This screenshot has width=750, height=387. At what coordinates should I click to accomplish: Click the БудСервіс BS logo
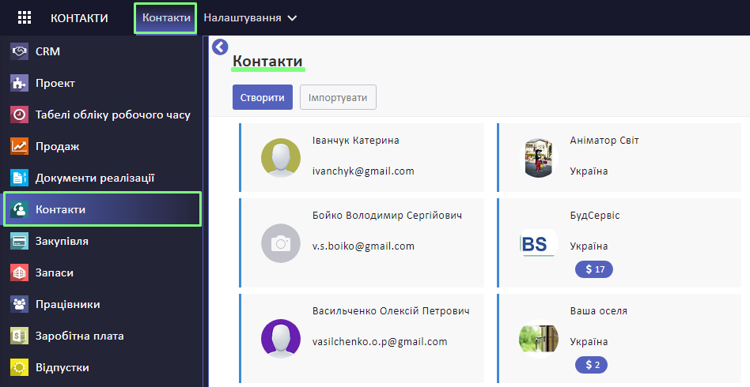coord(539,243)
